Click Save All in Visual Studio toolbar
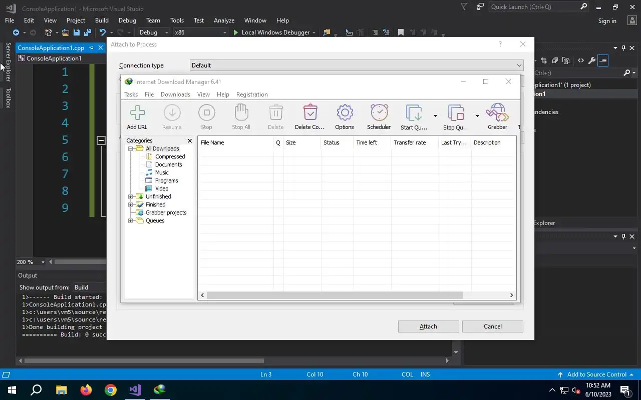The height and width of the screenshot is (400, 641). pos(88,32)
